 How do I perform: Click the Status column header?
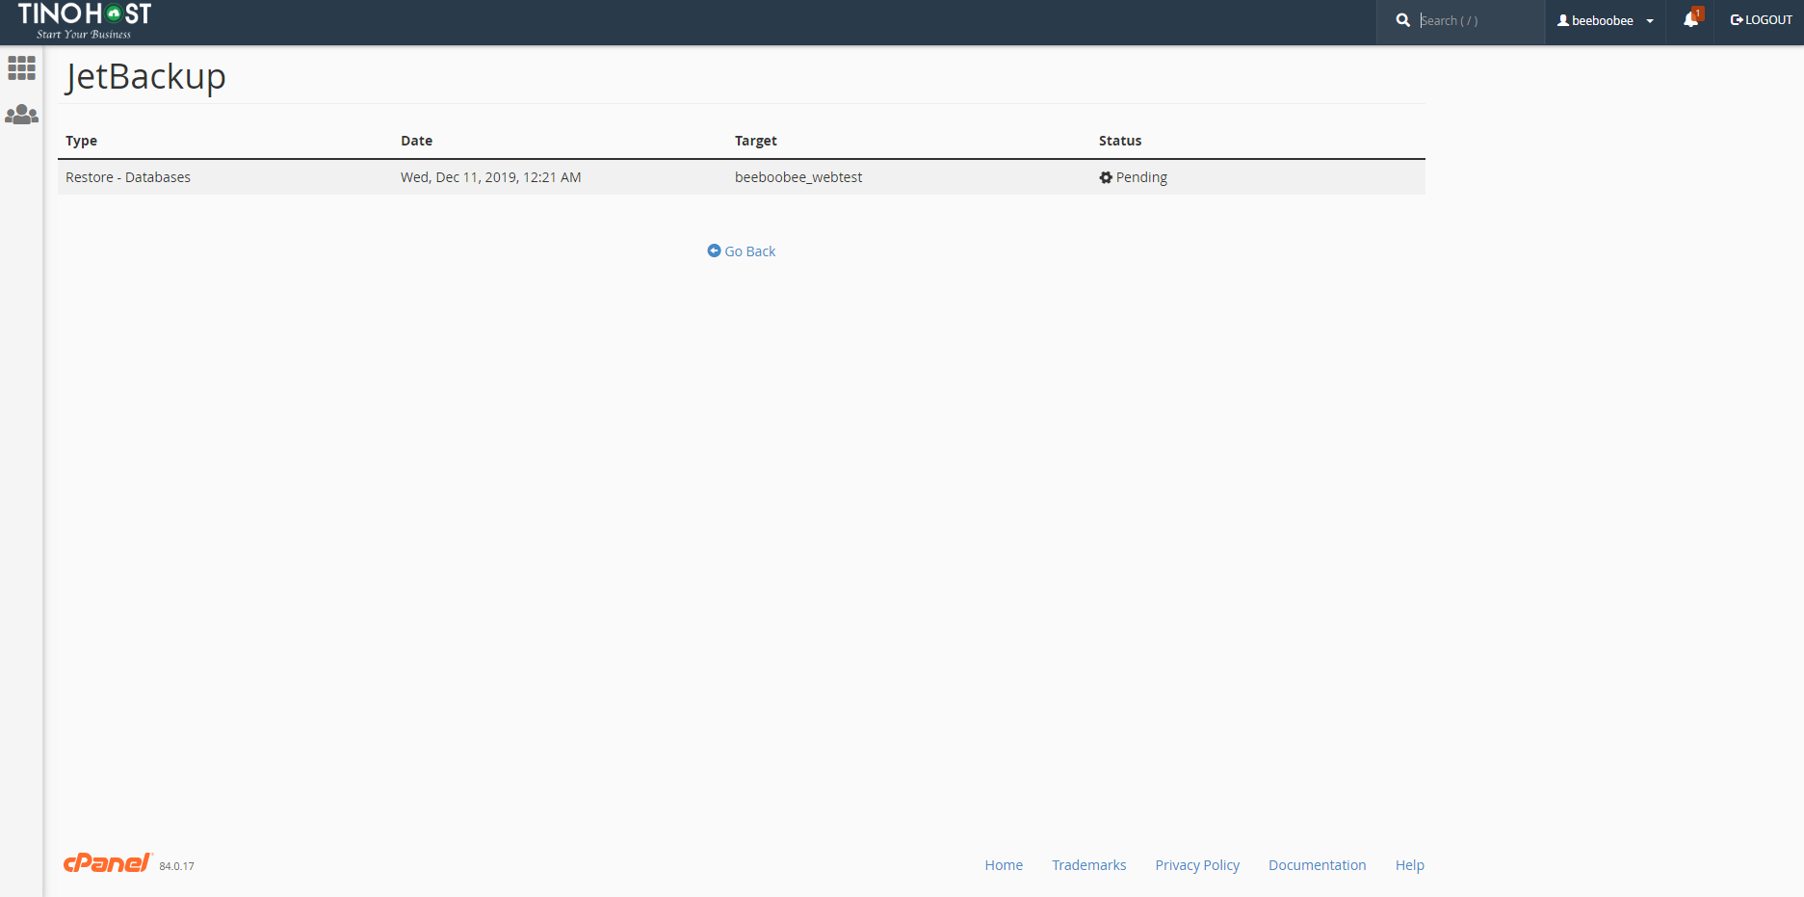tap(1120, 141)
